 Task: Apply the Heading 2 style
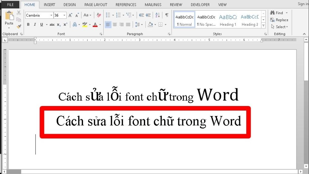(250, 19)
